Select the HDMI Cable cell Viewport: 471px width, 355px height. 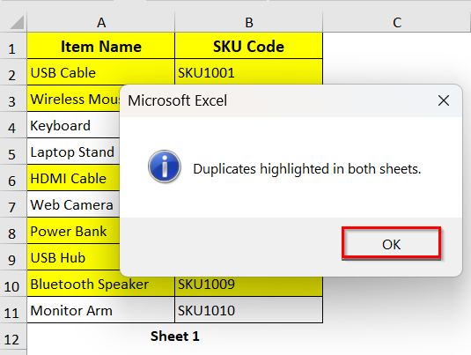(x=74, y=178)
